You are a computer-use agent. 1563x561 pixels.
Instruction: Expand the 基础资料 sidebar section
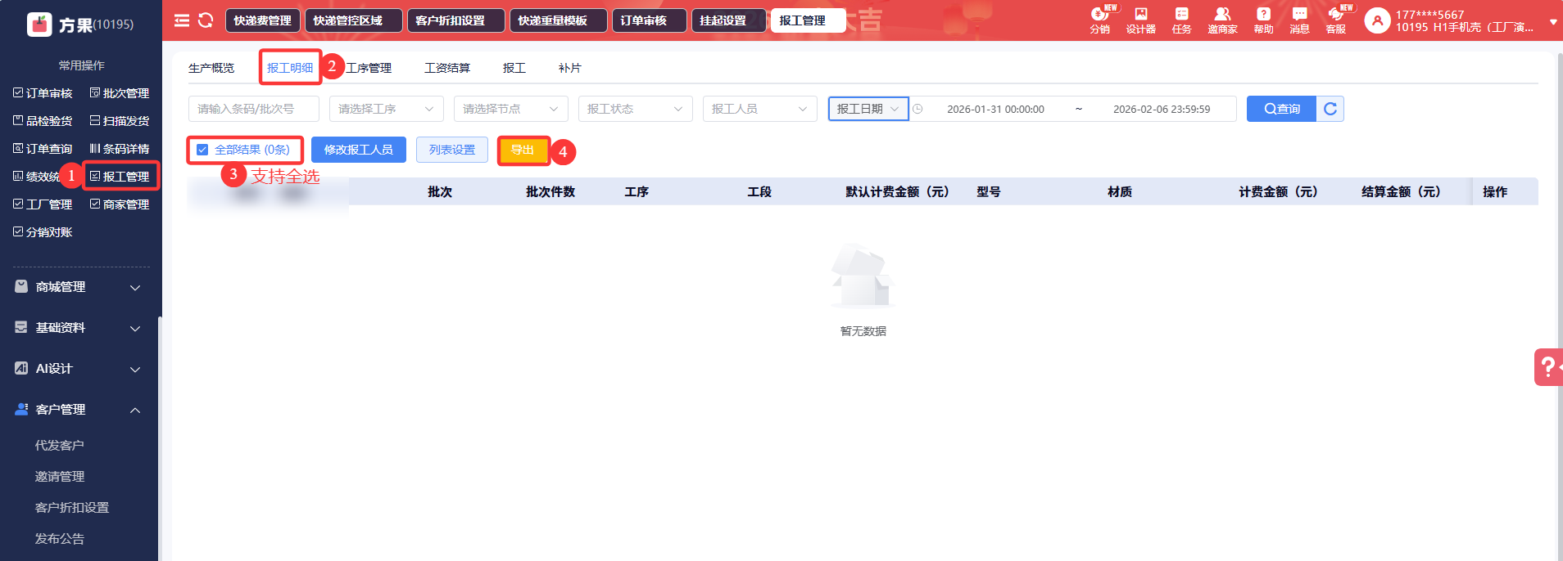[x=79, y=328]
